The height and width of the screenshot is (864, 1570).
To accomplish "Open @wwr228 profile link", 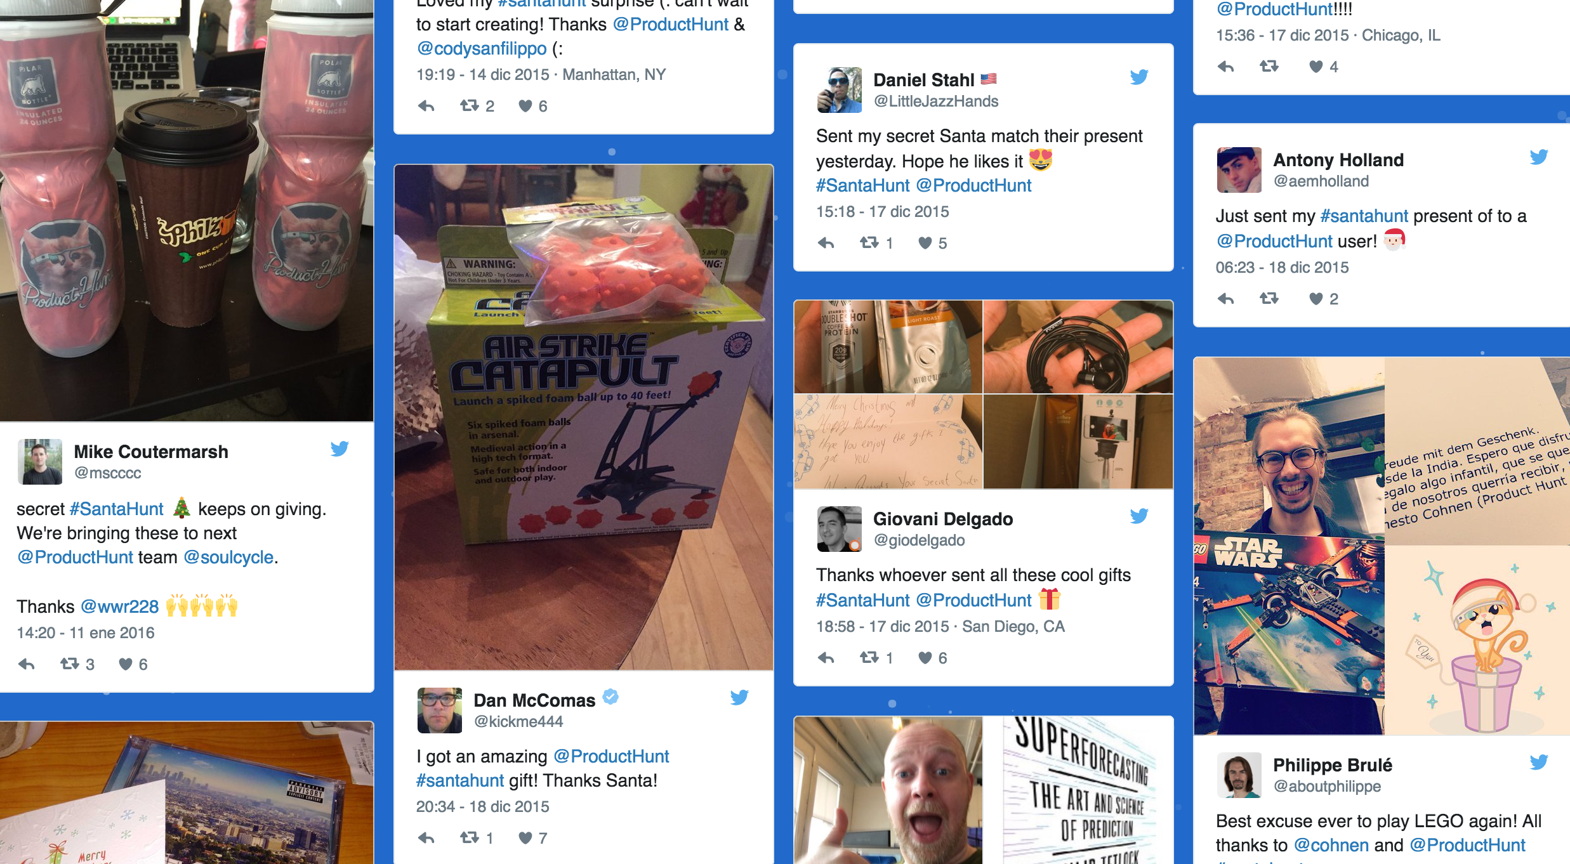I will pos(120,606).
